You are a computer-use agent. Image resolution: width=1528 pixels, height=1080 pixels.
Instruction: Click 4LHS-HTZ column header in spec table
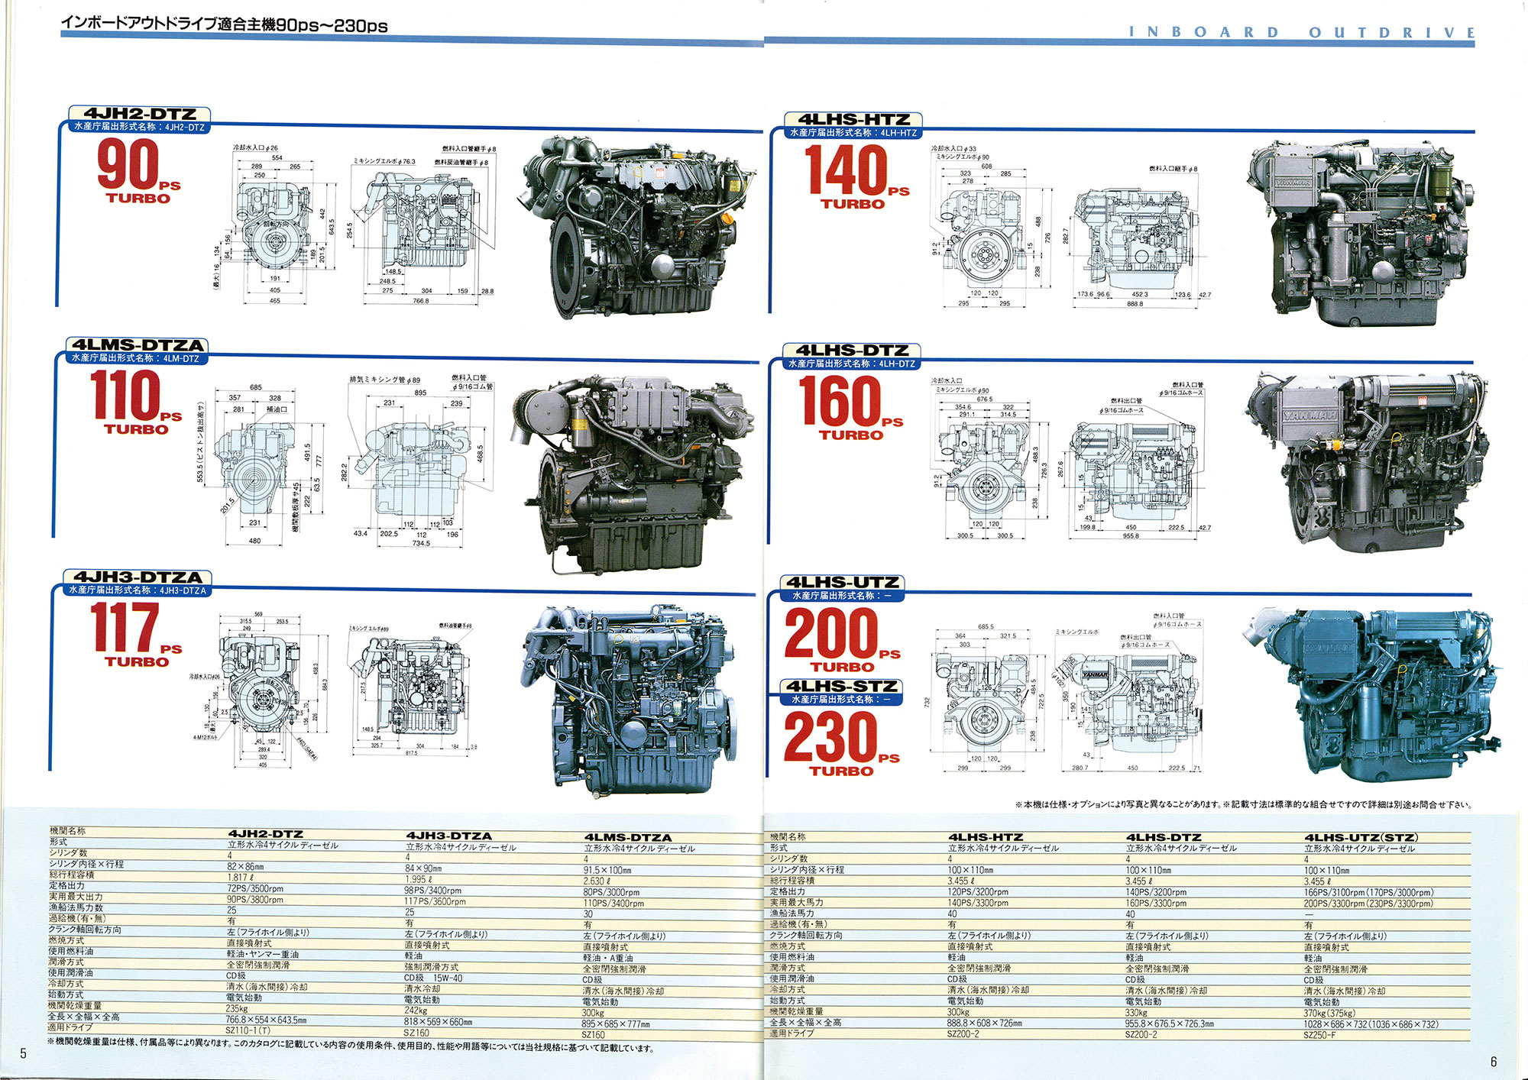[986, 837]
